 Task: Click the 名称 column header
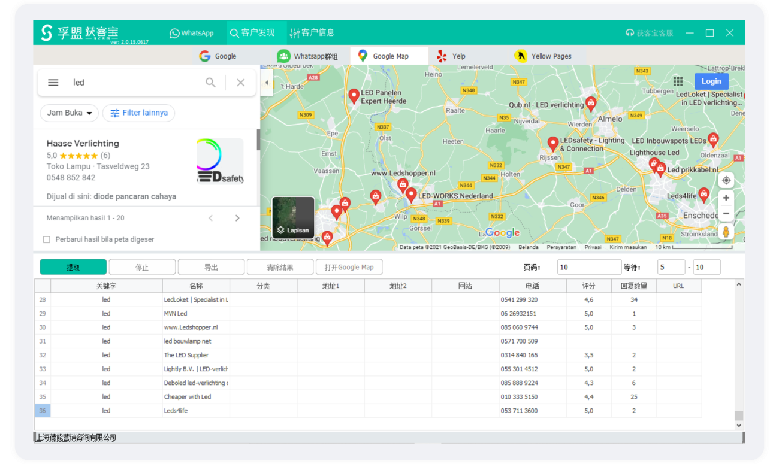[x=196, y=286]
